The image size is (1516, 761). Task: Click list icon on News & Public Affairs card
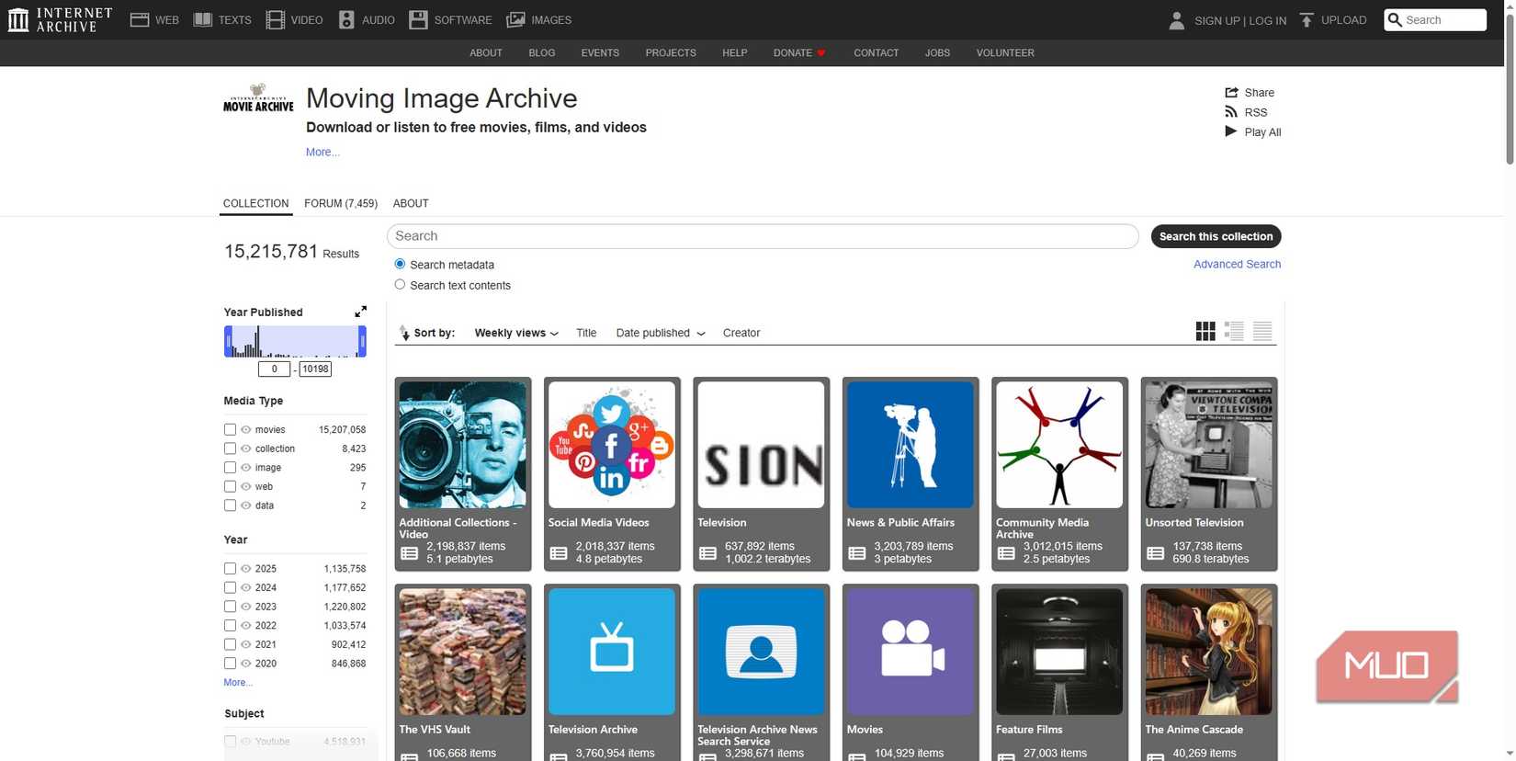tap(857, 553)
